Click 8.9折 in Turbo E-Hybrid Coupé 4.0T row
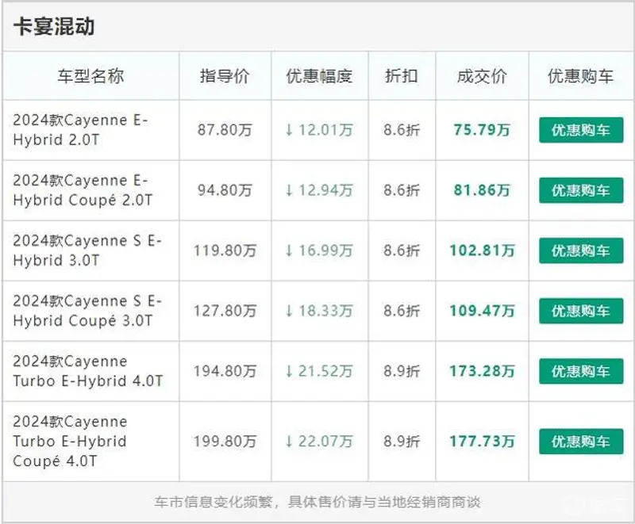The image size is (635, 524). tap(402, 441)
